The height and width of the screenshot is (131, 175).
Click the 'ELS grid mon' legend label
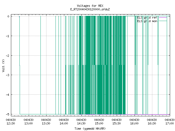point(147,21)
